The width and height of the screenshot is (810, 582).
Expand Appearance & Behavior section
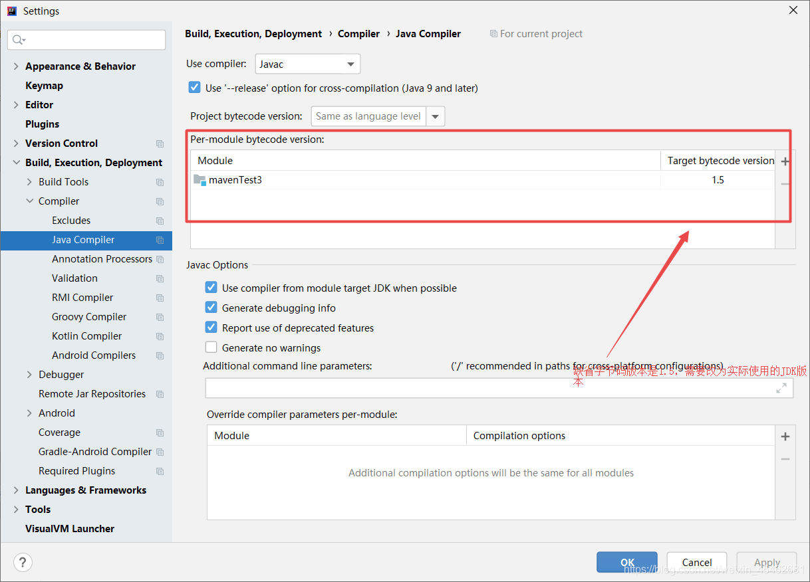tap(16, 66)
